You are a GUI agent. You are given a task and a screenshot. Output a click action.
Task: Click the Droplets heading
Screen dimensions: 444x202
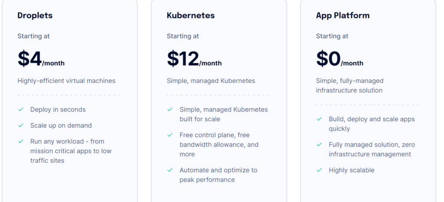35,16
